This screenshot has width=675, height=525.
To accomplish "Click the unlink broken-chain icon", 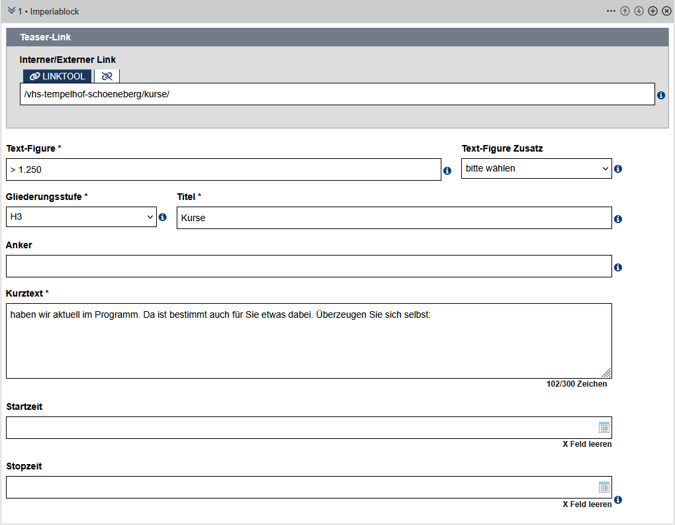I will tap(107, 76).
